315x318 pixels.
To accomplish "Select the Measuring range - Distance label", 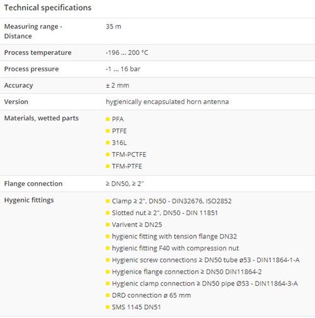I will (x=33, y=31).
